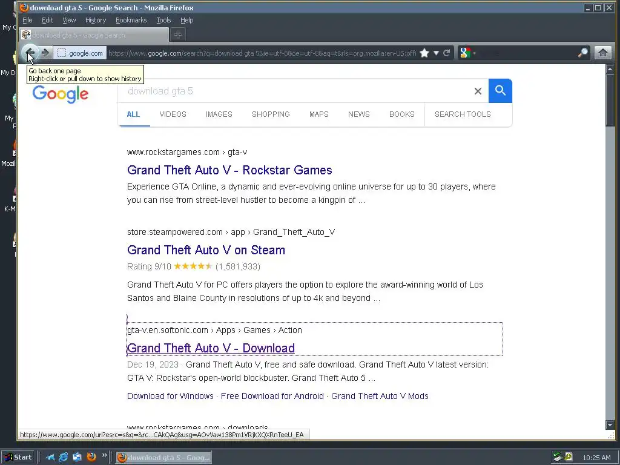Image resolution: width=620 pixels, height=465 pixels.
Task: Click the 'Rating 9/10' star rating text
Action: 149,266
